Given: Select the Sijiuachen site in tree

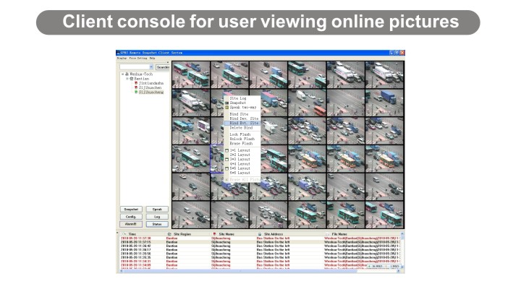Looking at the screenshot, I should (148, 87).
